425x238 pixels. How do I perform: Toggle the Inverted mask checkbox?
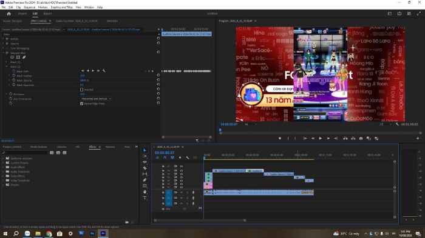point(81,90)
